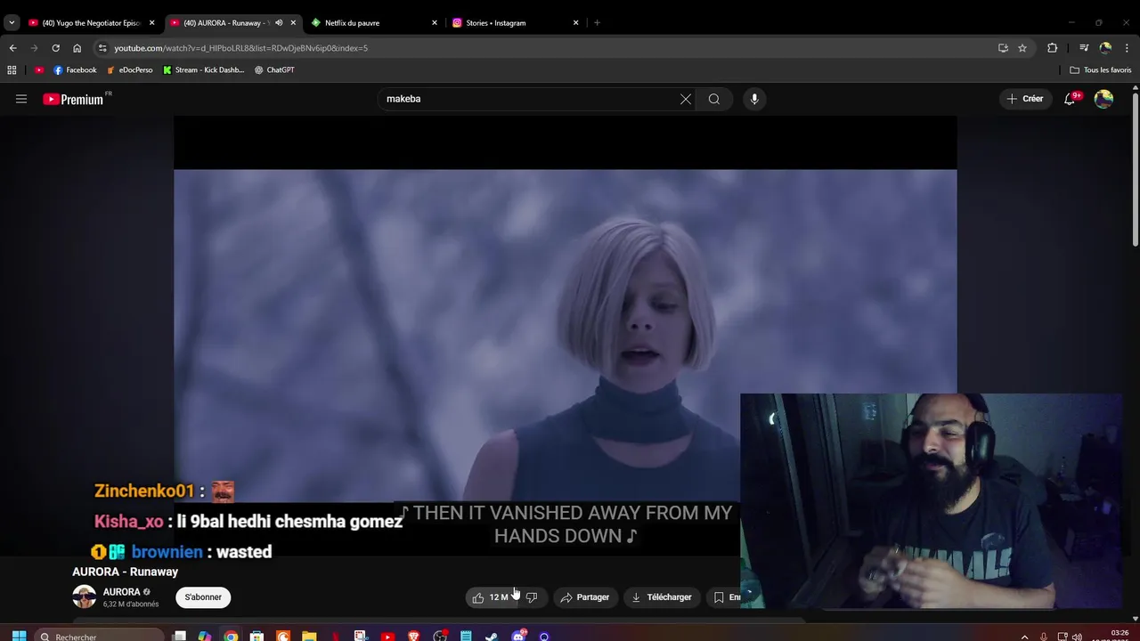This screenshot has width=1140, height=641.
Task: Open the Windows Start menu
Action: pyautogui.click(x=19, y=636)
